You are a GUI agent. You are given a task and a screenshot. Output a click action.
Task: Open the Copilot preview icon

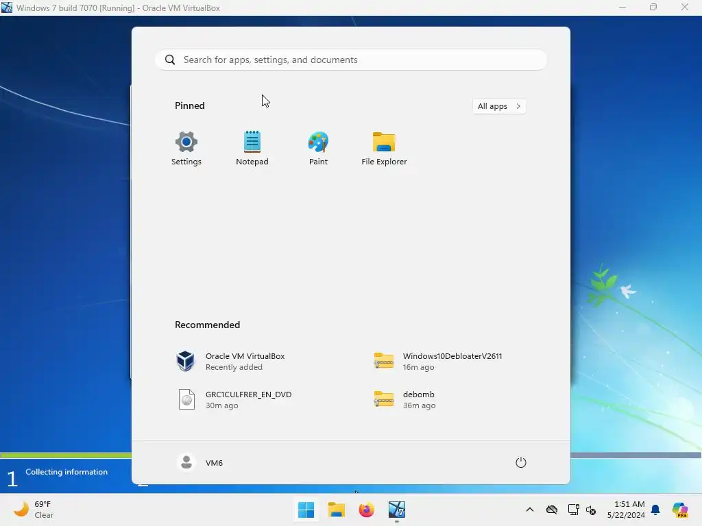[679, 510]
